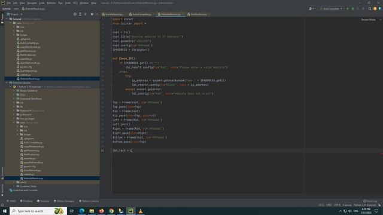Click the Windows taskbar search box
The image size is (383, 215).
[x=38, y=211]
